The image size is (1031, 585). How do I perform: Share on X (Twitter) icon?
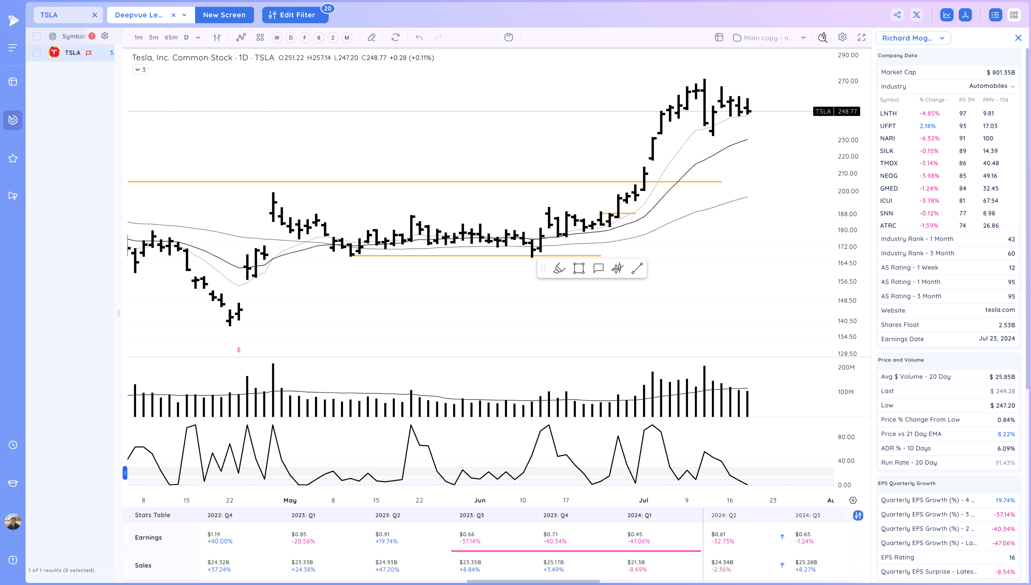click(x=917, y=15)
